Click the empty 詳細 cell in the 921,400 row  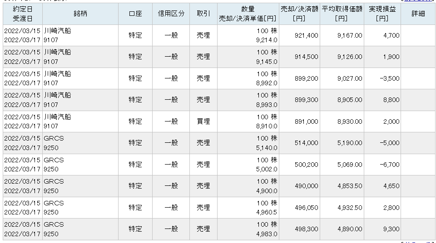[x=418, y=35]
